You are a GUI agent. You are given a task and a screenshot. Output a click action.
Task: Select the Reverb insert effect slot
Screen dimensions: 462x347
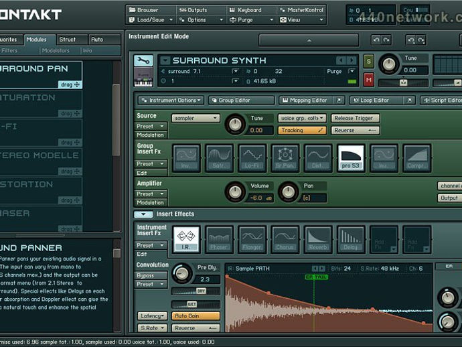[x=318, y=240]
